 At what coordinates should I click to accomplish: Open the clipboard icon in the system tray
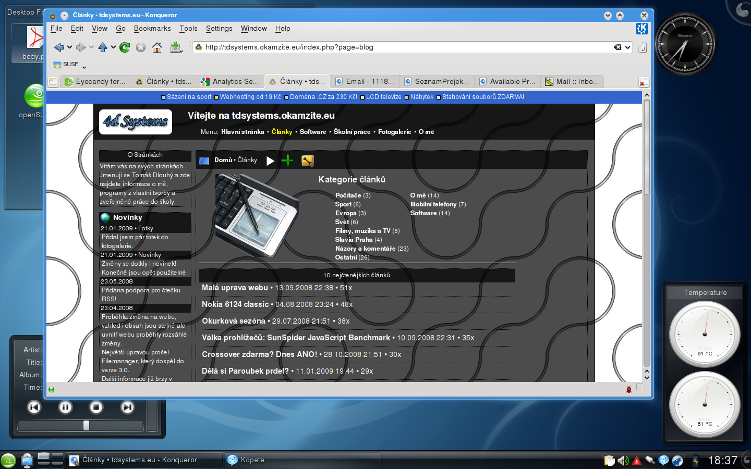pos(609,460)
